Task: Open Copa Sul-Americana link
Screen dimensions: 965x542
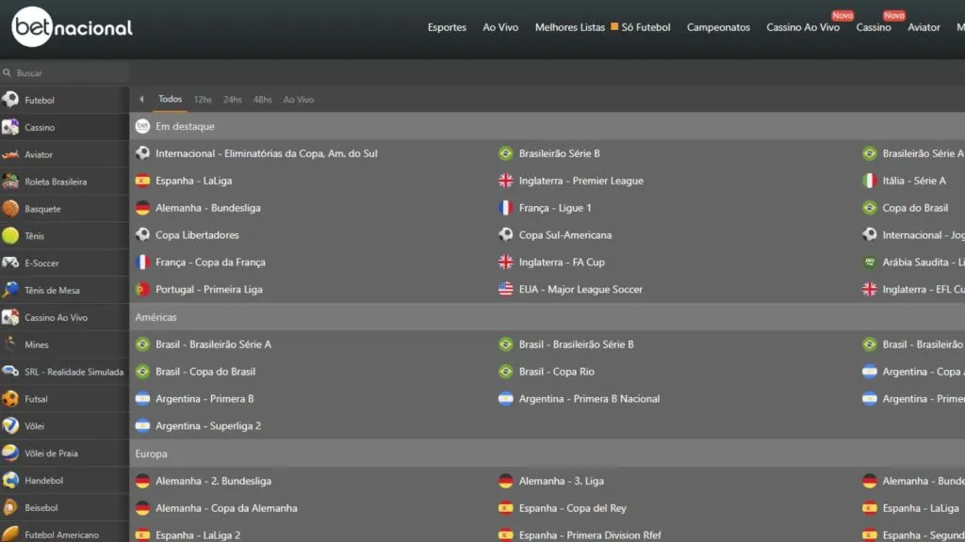Action: point(565,234)
